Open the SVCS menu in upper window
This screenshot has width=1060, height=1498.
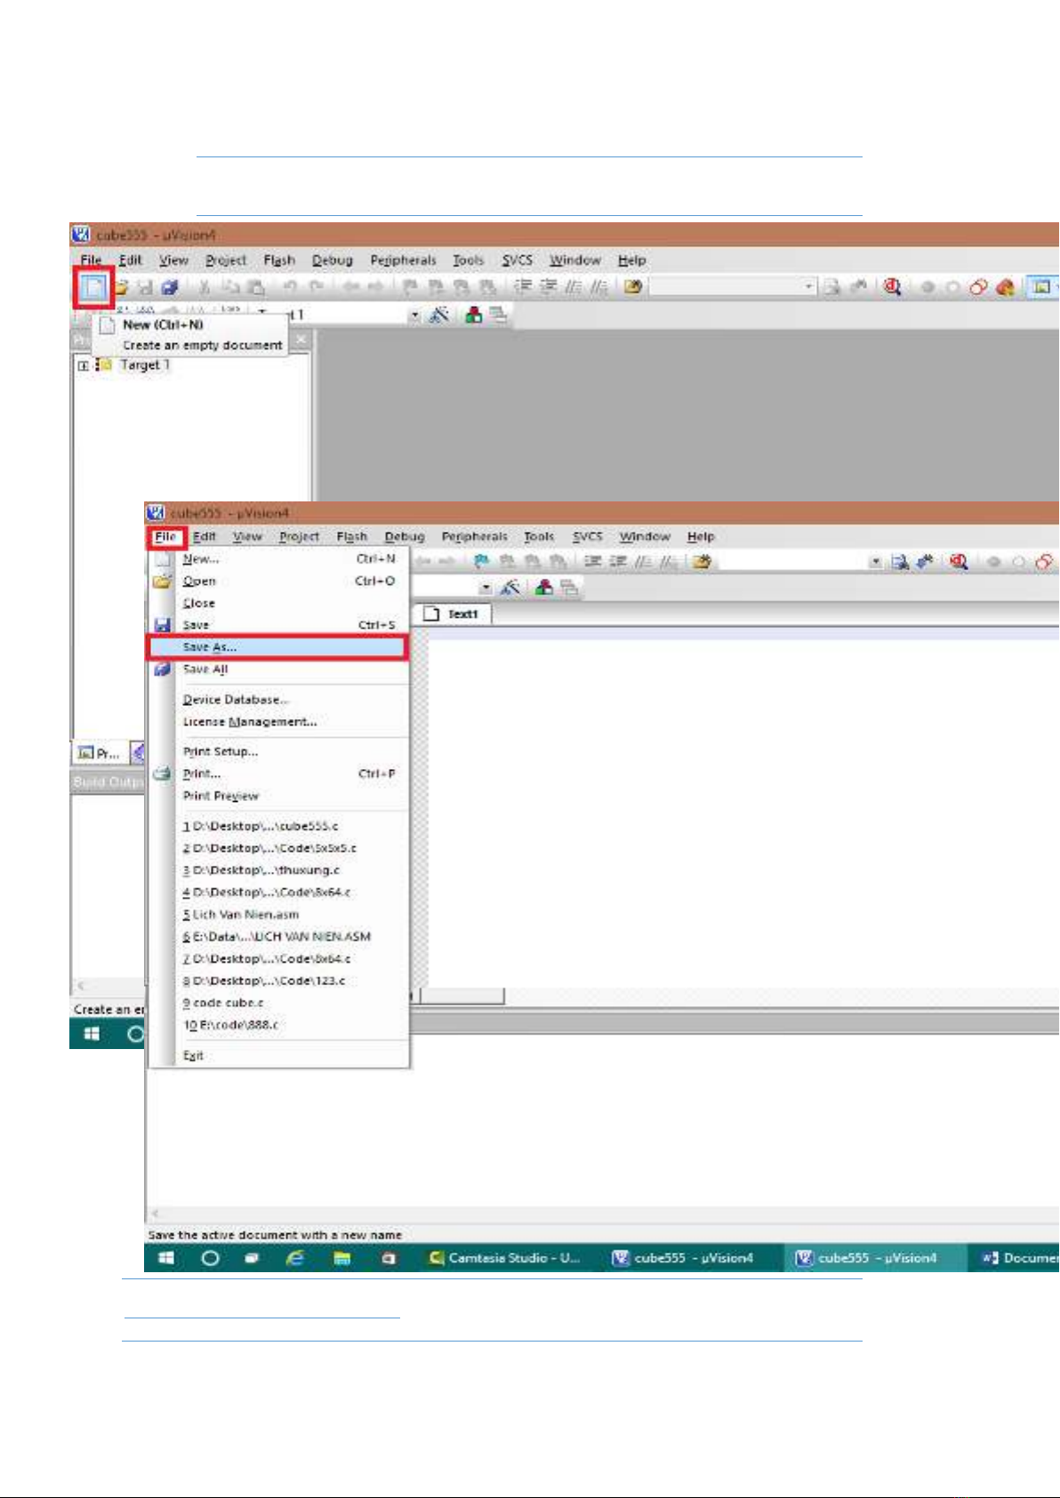(x=517, y=260)
